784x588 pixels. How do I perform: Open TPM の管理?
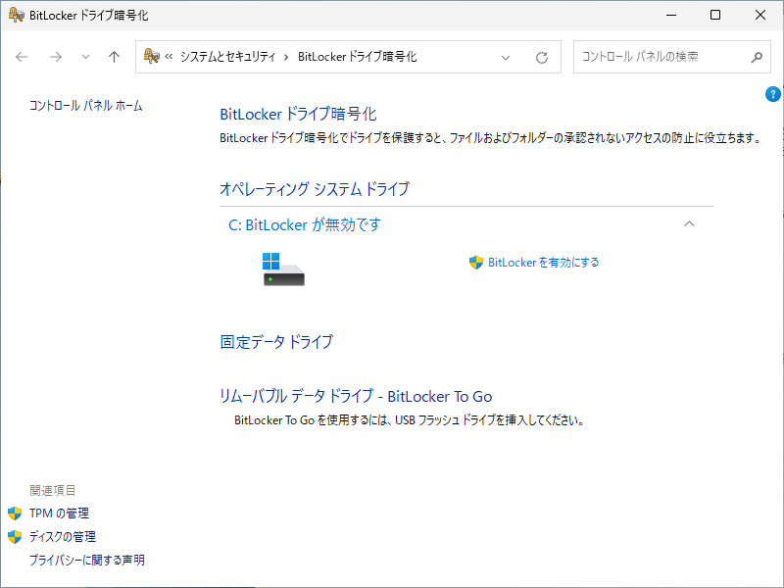pos(59,513)
